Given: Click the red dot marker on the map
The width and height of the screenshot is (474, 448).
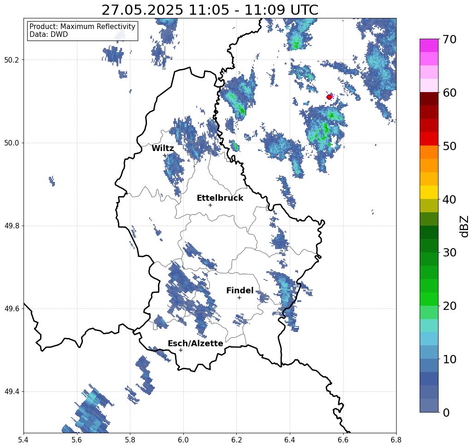Looking at the screenshot, I should [x=329, y=97].
